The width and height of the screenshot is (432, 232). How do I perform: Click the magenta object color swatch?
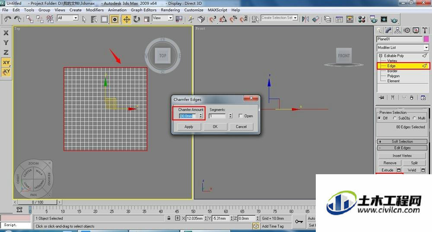click(x=426, y=39)
